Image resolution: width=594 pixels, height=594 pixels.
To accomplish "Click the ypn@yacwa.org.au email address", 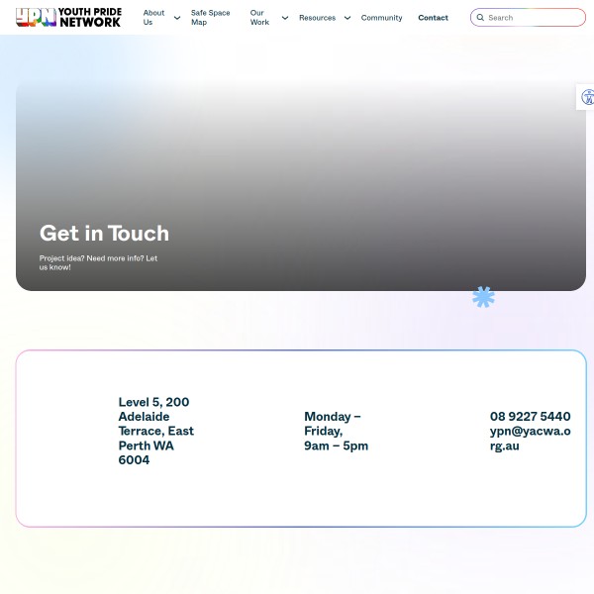I will 530,438.
